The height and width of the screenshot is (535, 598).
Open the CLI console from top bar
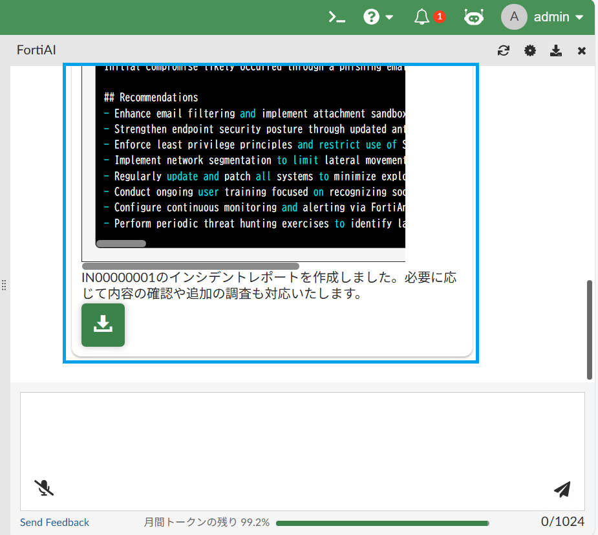[337, 17]
